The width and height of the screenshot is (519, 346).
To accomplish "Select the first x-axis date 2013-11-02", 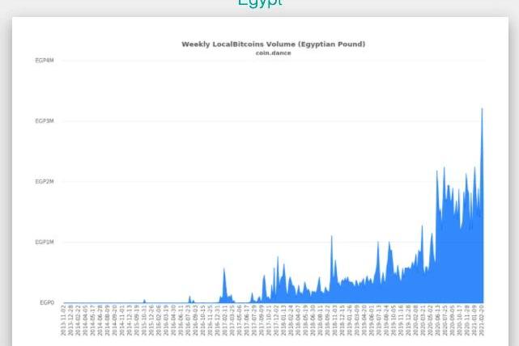I will click(x=64, y=320).
